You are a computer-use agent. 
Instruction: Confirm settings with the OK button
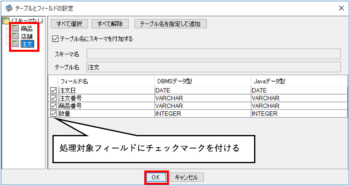pyautogui.click(x=156, y=177)
